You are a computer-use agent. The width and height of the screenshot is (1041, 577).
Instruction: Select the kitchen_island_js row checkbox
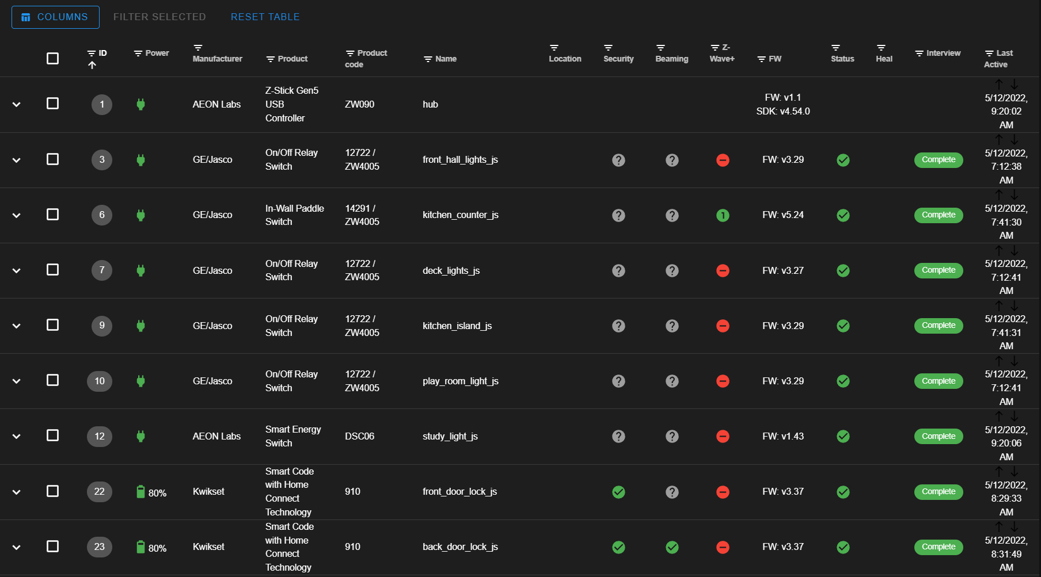52,324
